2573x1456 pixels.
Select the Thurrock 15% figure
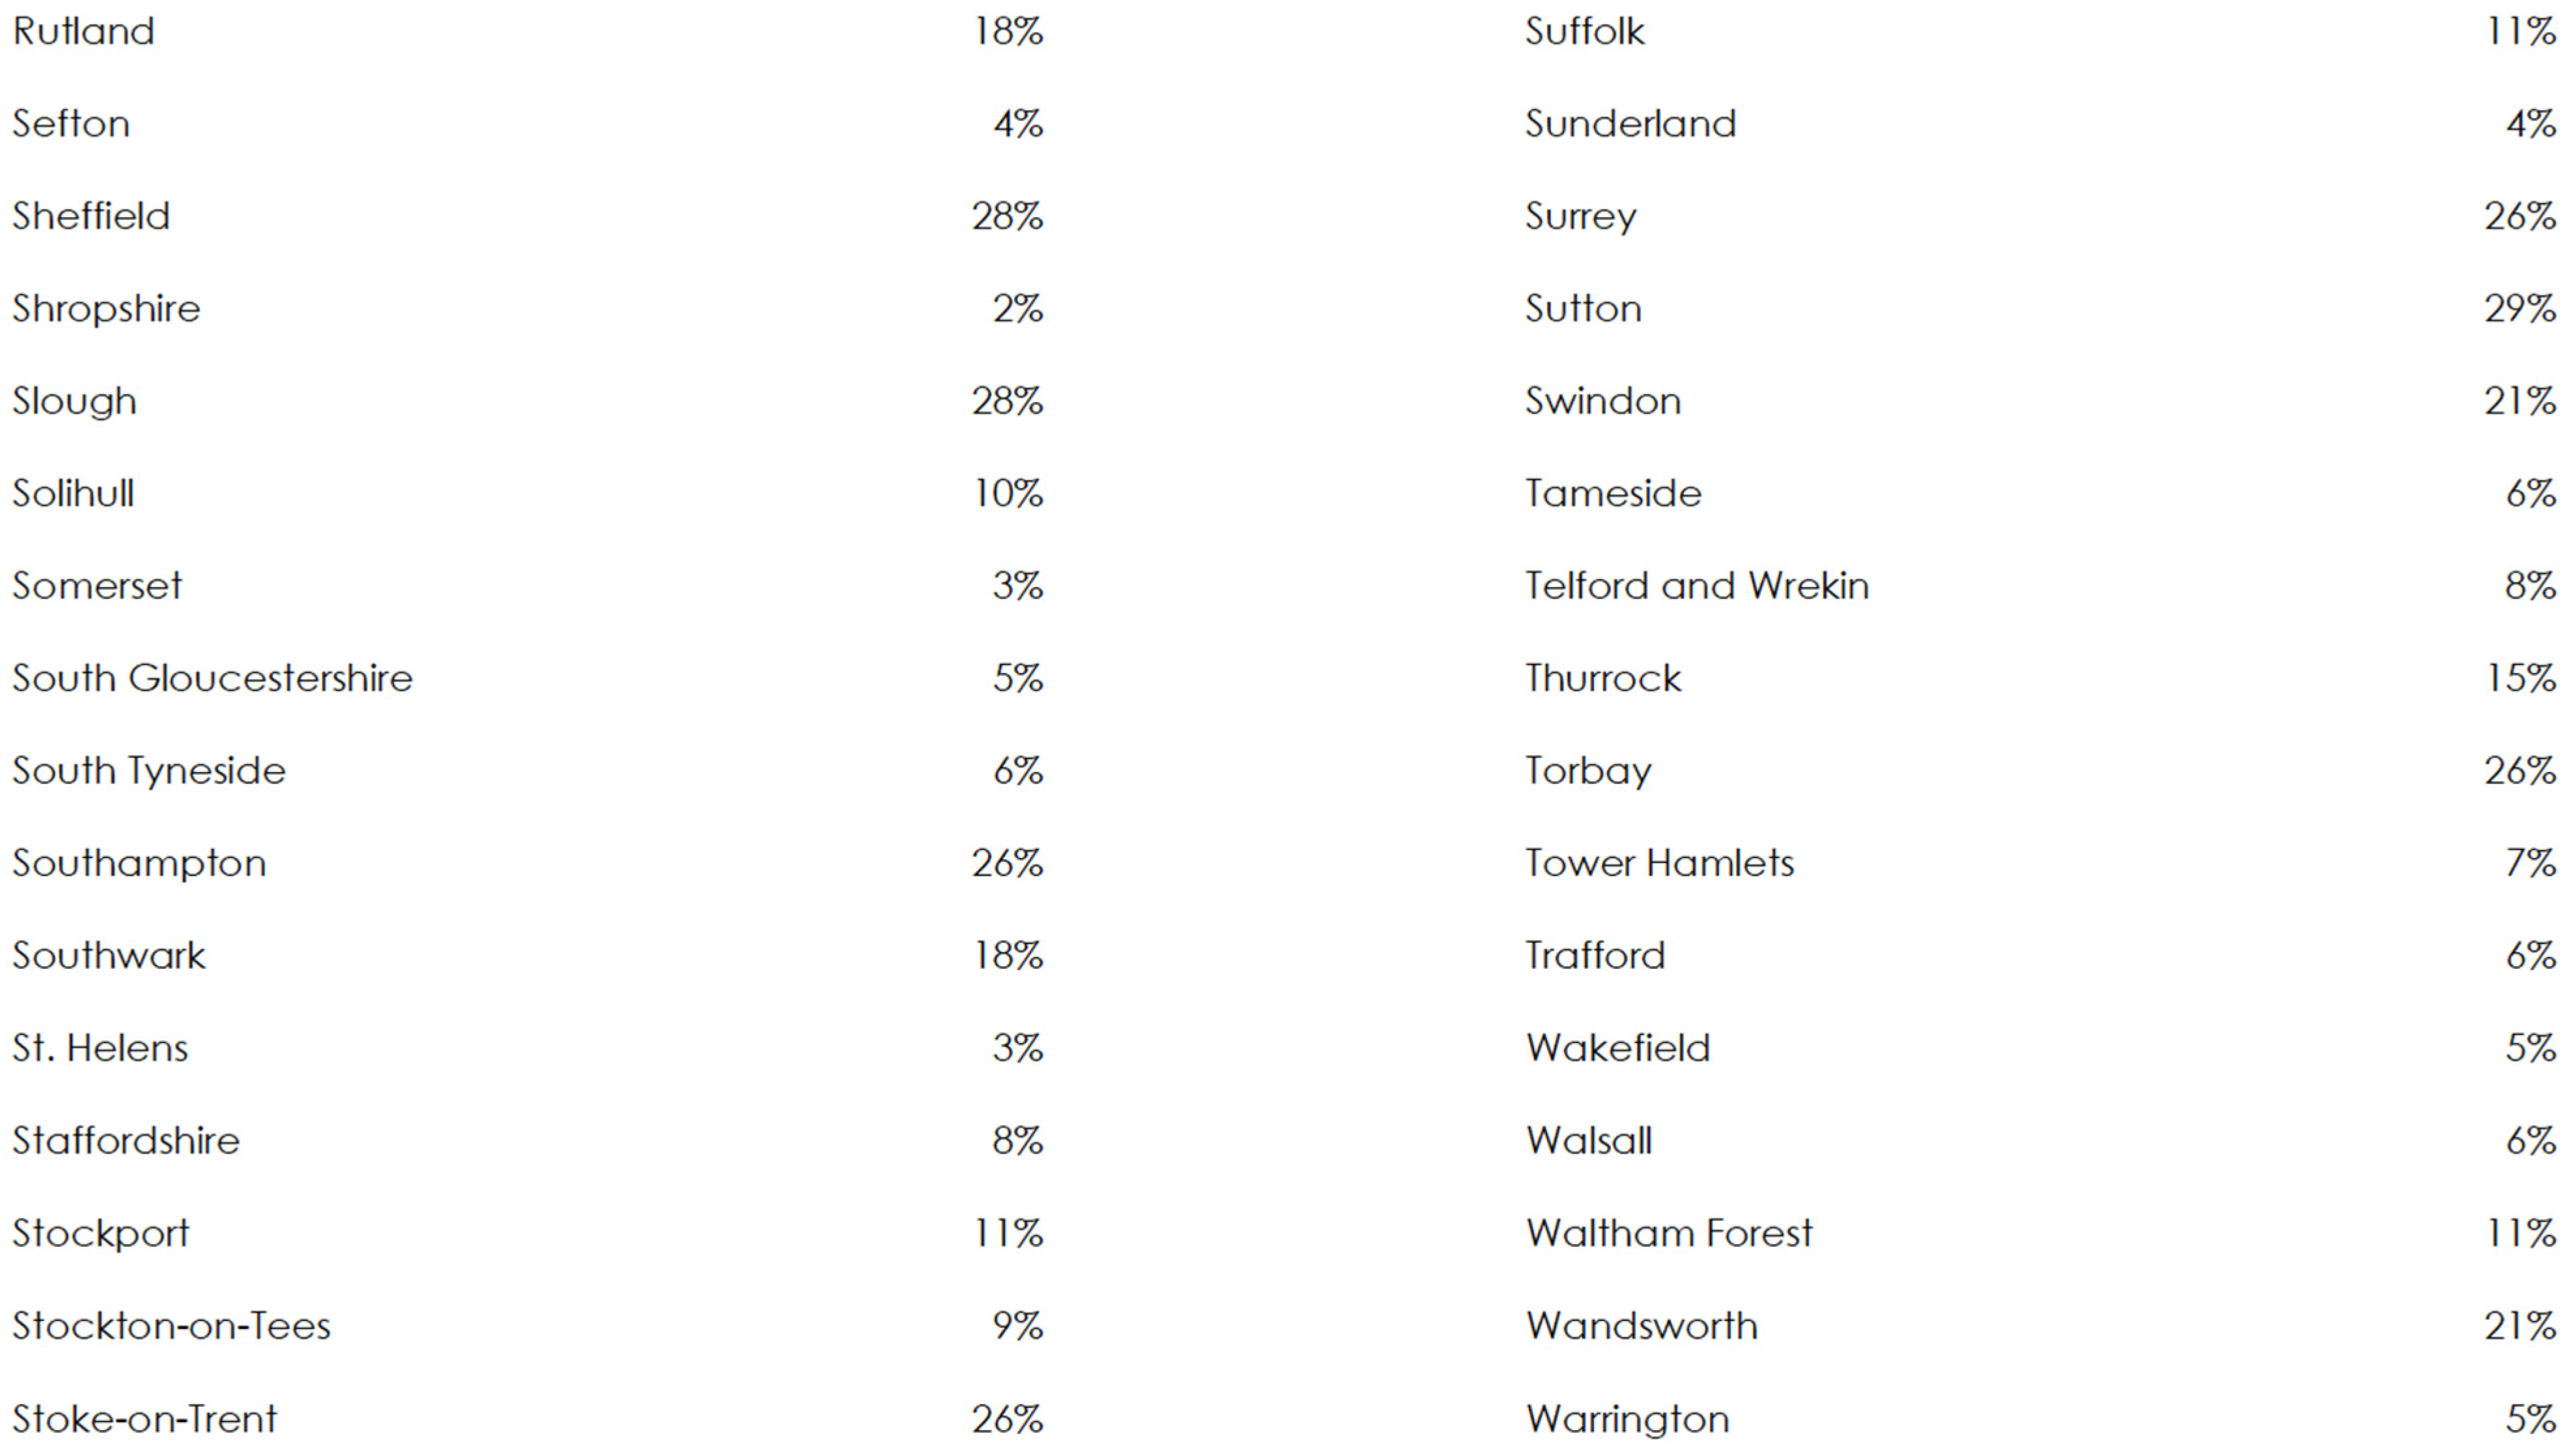pyautogui.click(x=2521, y=678)
